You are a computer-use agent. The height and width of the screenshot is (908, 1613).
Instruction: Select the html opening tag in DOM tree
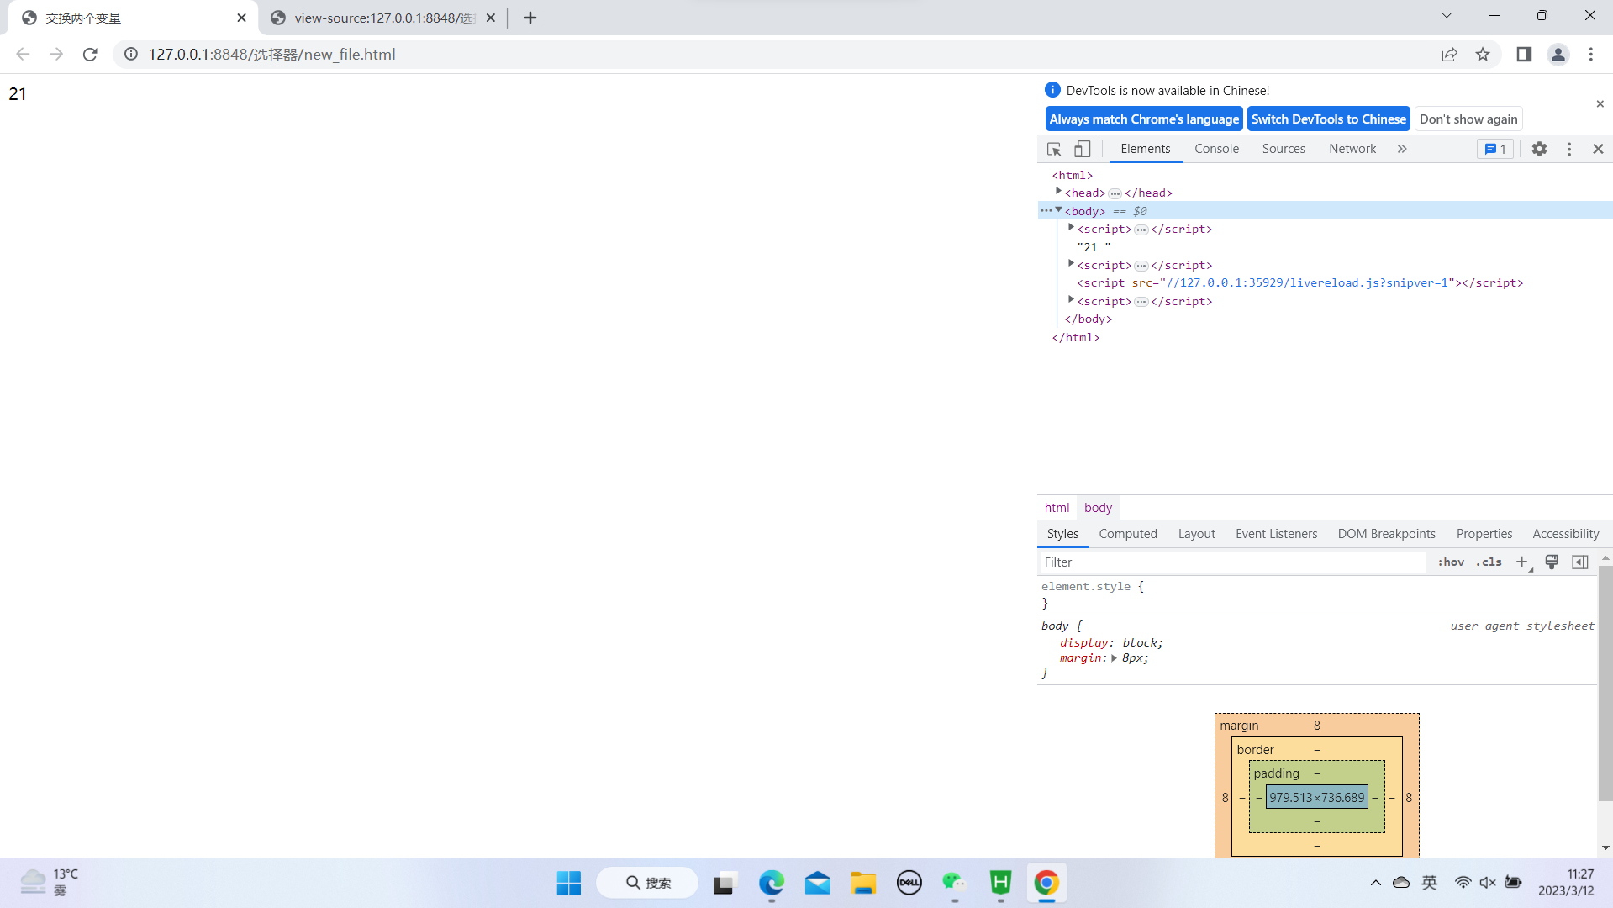pos(1073,175)
